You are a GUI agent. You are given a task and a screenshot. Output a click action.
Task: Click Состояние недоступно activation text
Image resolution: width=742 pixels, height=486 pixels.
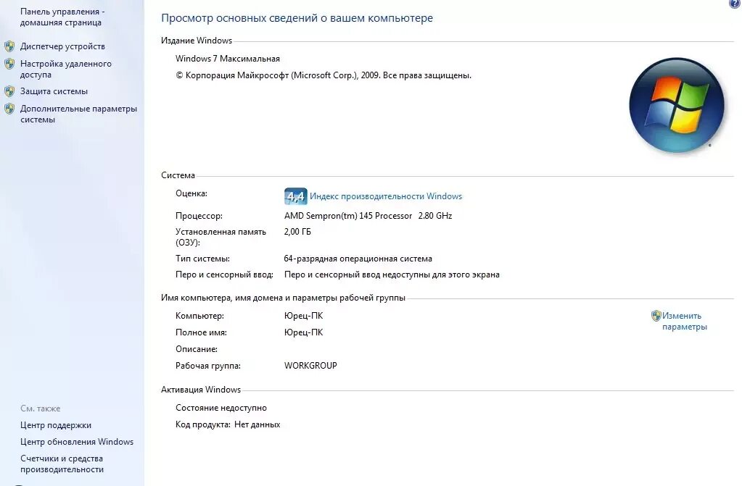(x=221, y=408)
